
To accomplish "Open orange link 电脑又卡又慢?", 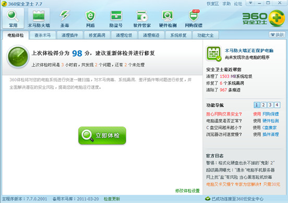I will point(243,184).
